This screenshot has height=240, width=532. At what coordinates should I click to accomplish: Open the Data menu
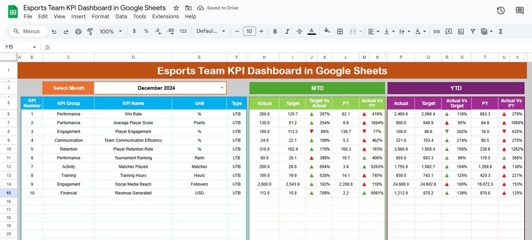point(121,17)
